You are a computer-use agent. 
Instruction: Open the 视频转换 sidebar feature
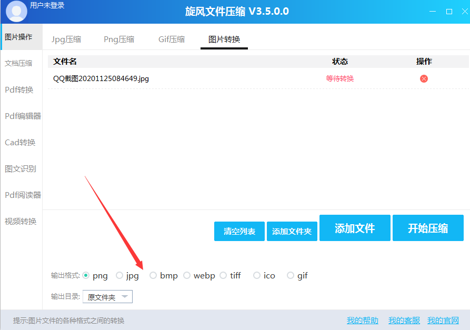point(21,221)
